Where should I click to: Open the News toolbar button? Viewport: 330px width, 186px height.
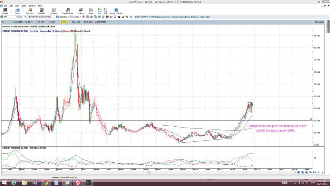pyautogui.click(x=91, y=11)
